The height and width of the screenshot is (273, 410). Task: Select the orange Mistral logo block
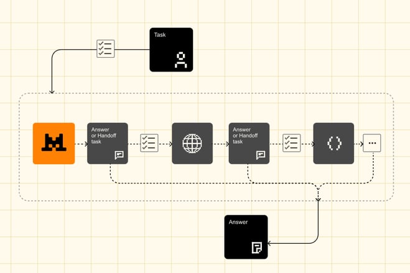point(54,144)
